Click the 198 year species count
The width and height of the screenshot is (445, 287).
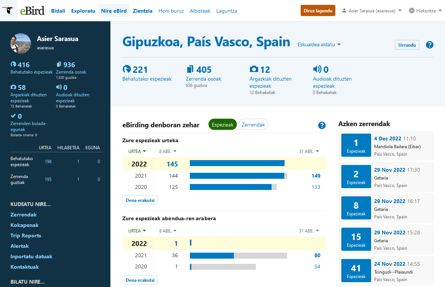pos(48,162)
